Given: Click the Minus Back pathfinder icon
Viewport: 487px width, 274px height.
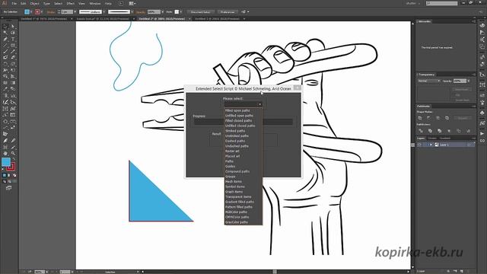Looking at the screenshot, I should click(x=469, y=131).
